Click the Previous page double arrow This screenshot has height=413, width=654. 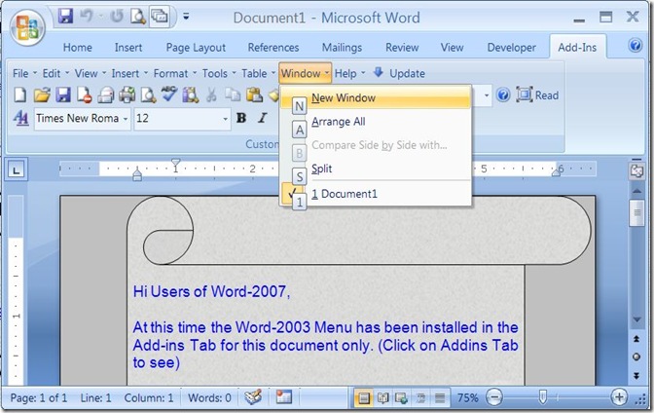point(636,339)
